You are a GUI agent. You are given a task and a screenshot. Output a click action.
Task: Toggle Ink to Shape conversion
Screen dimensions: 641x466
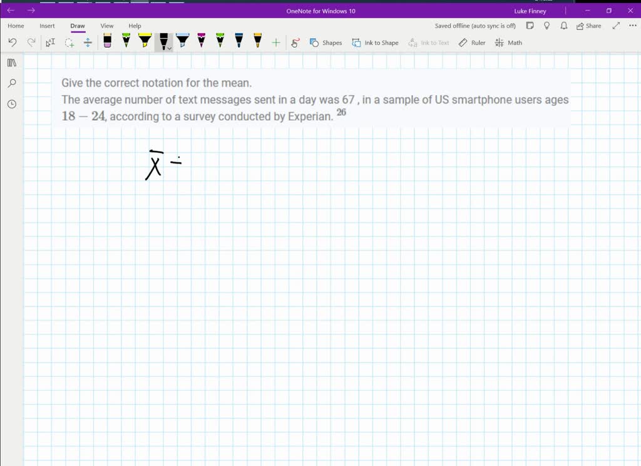[x=375, y=43]
